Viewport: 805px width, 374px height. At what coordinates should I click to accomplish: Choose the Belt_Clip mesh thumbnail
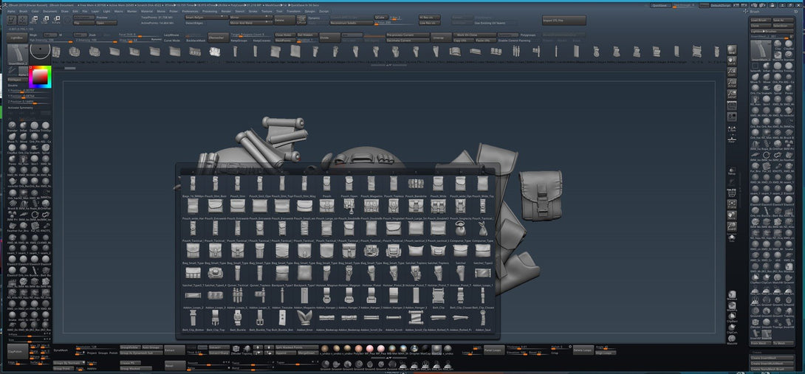[x=438, y=296]
